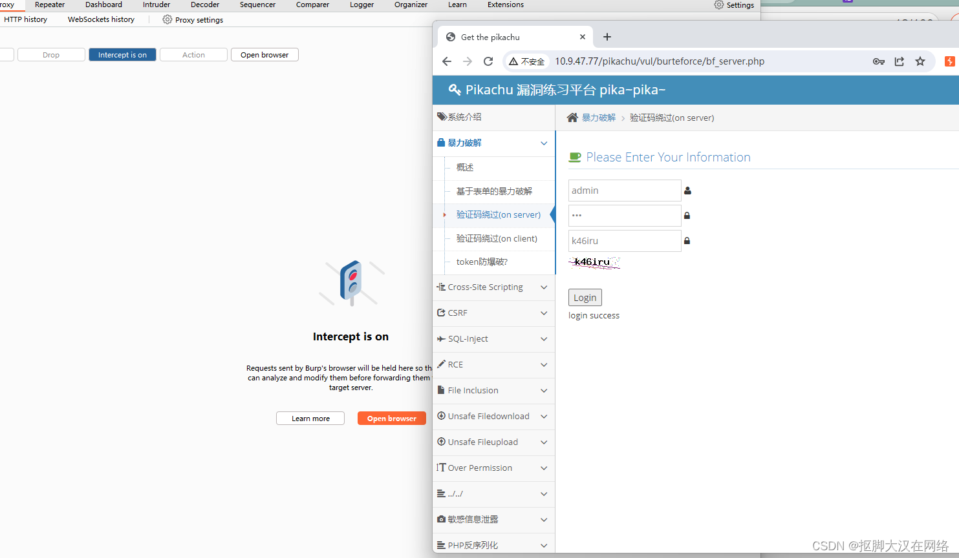The width and height of the screenshot is (959, 558).
Task: Expand the ../../ directory traversal section
Action: click(493, 494)
